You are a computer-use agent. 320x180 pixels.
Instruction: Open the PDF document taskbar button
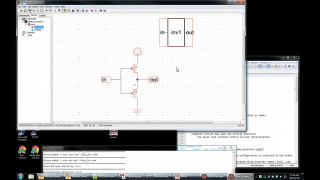click(131, 176)
